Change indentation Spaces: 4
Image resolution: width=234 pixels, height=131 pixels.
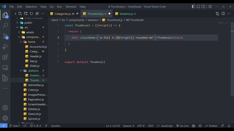point(128,126)
